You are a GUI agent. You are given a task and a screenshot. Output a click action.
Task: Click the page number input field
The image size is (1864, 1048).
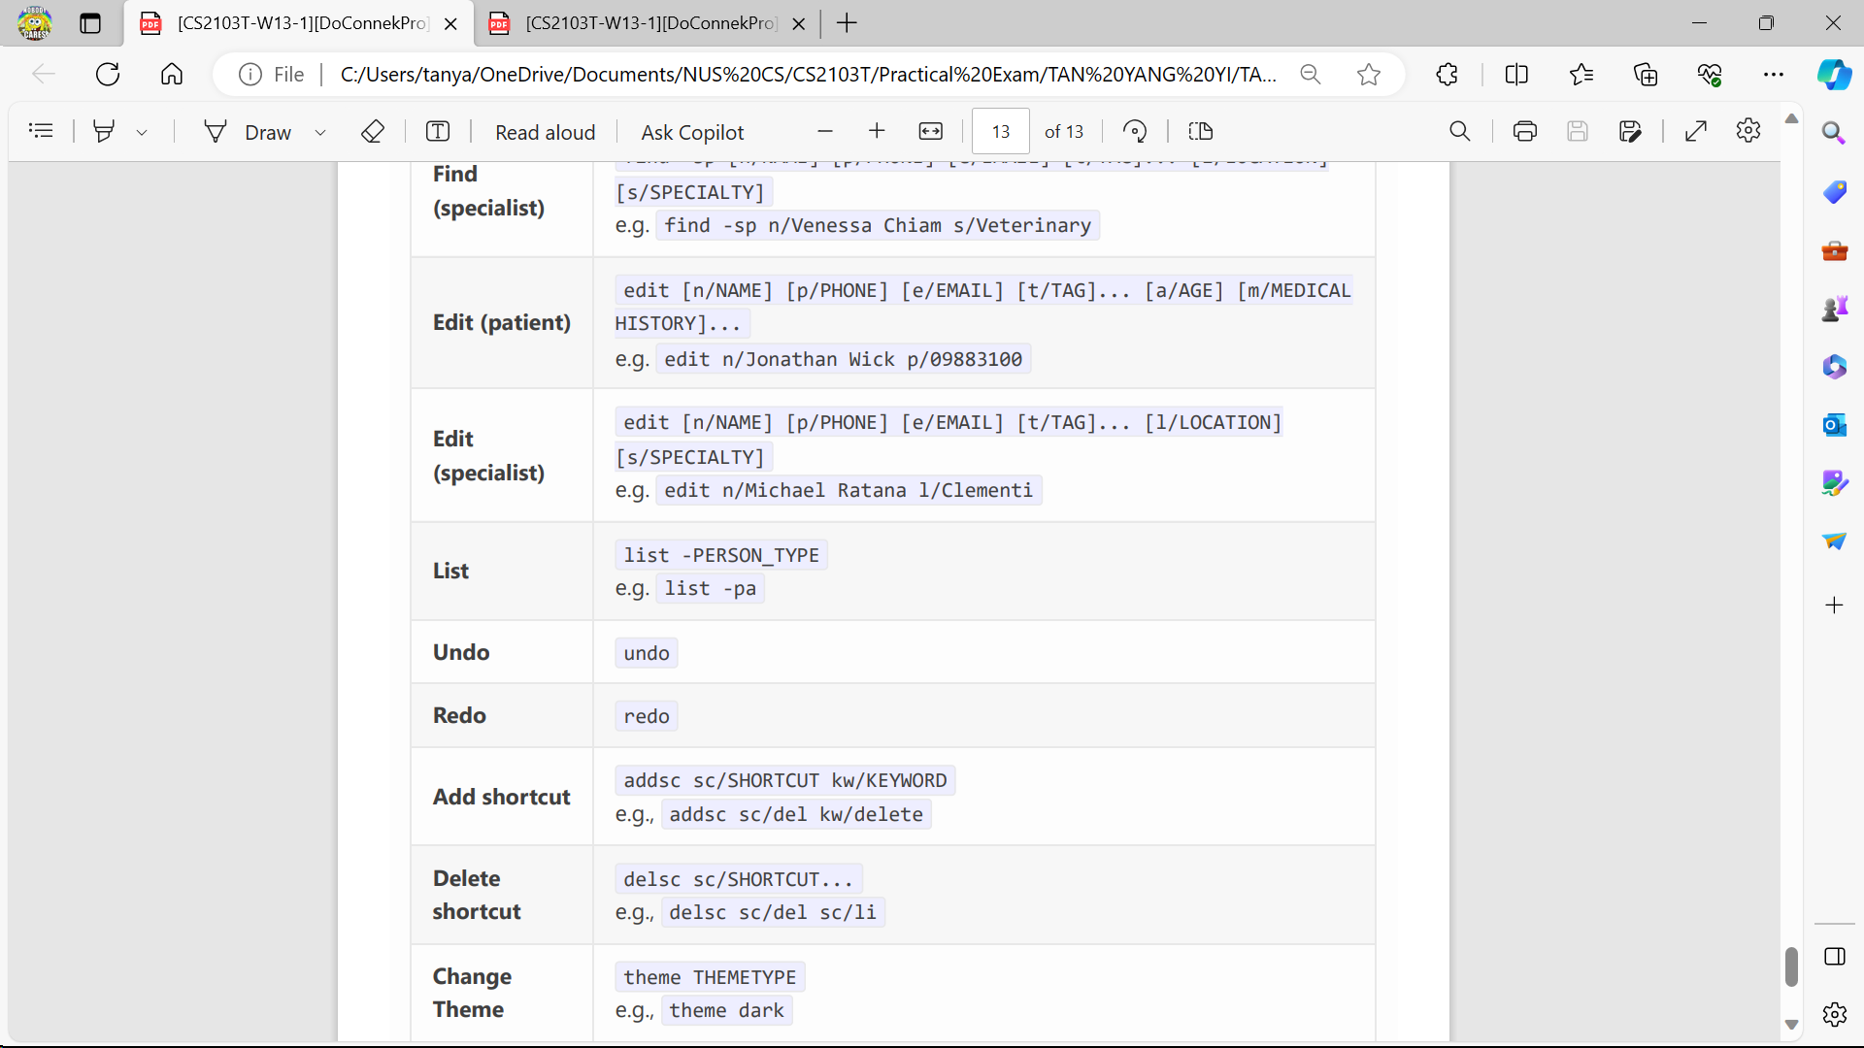click(1000, 132)
